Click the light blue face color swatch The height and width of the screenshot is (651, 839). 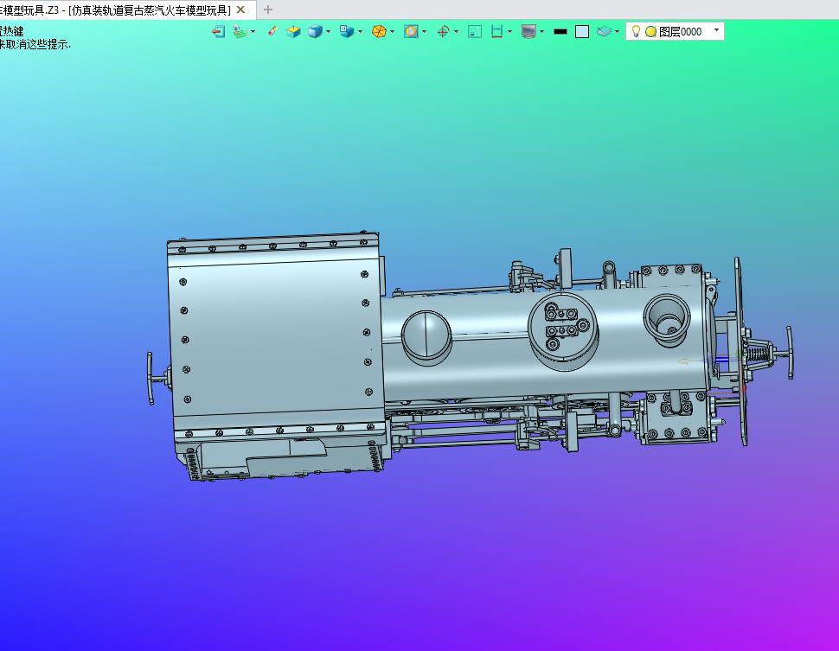pyautogui.click(x=582, y=32)
